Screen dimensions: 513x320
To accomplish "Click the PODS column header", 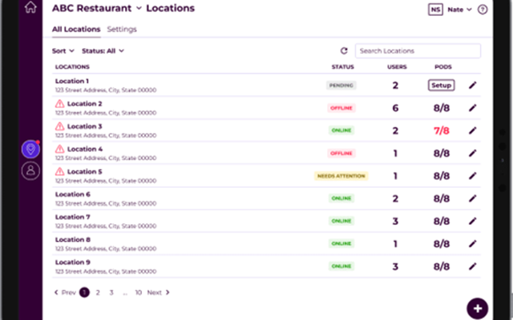I will (443, 67).
